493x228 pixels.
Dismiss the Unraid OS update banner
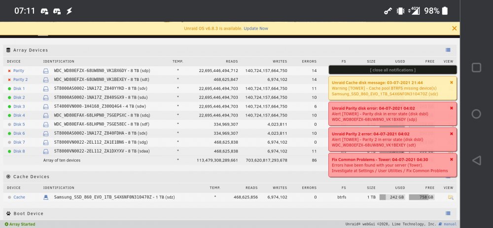454,28
